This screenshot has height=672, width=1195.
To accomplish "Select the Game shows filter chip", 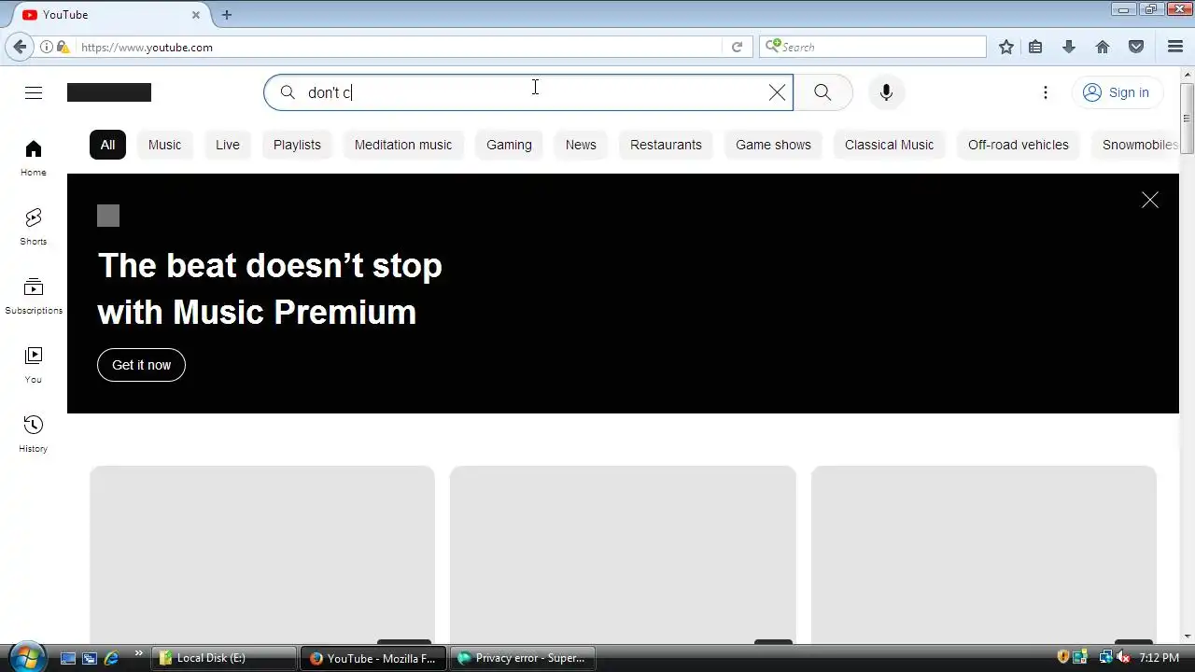I will pos(773,145).
